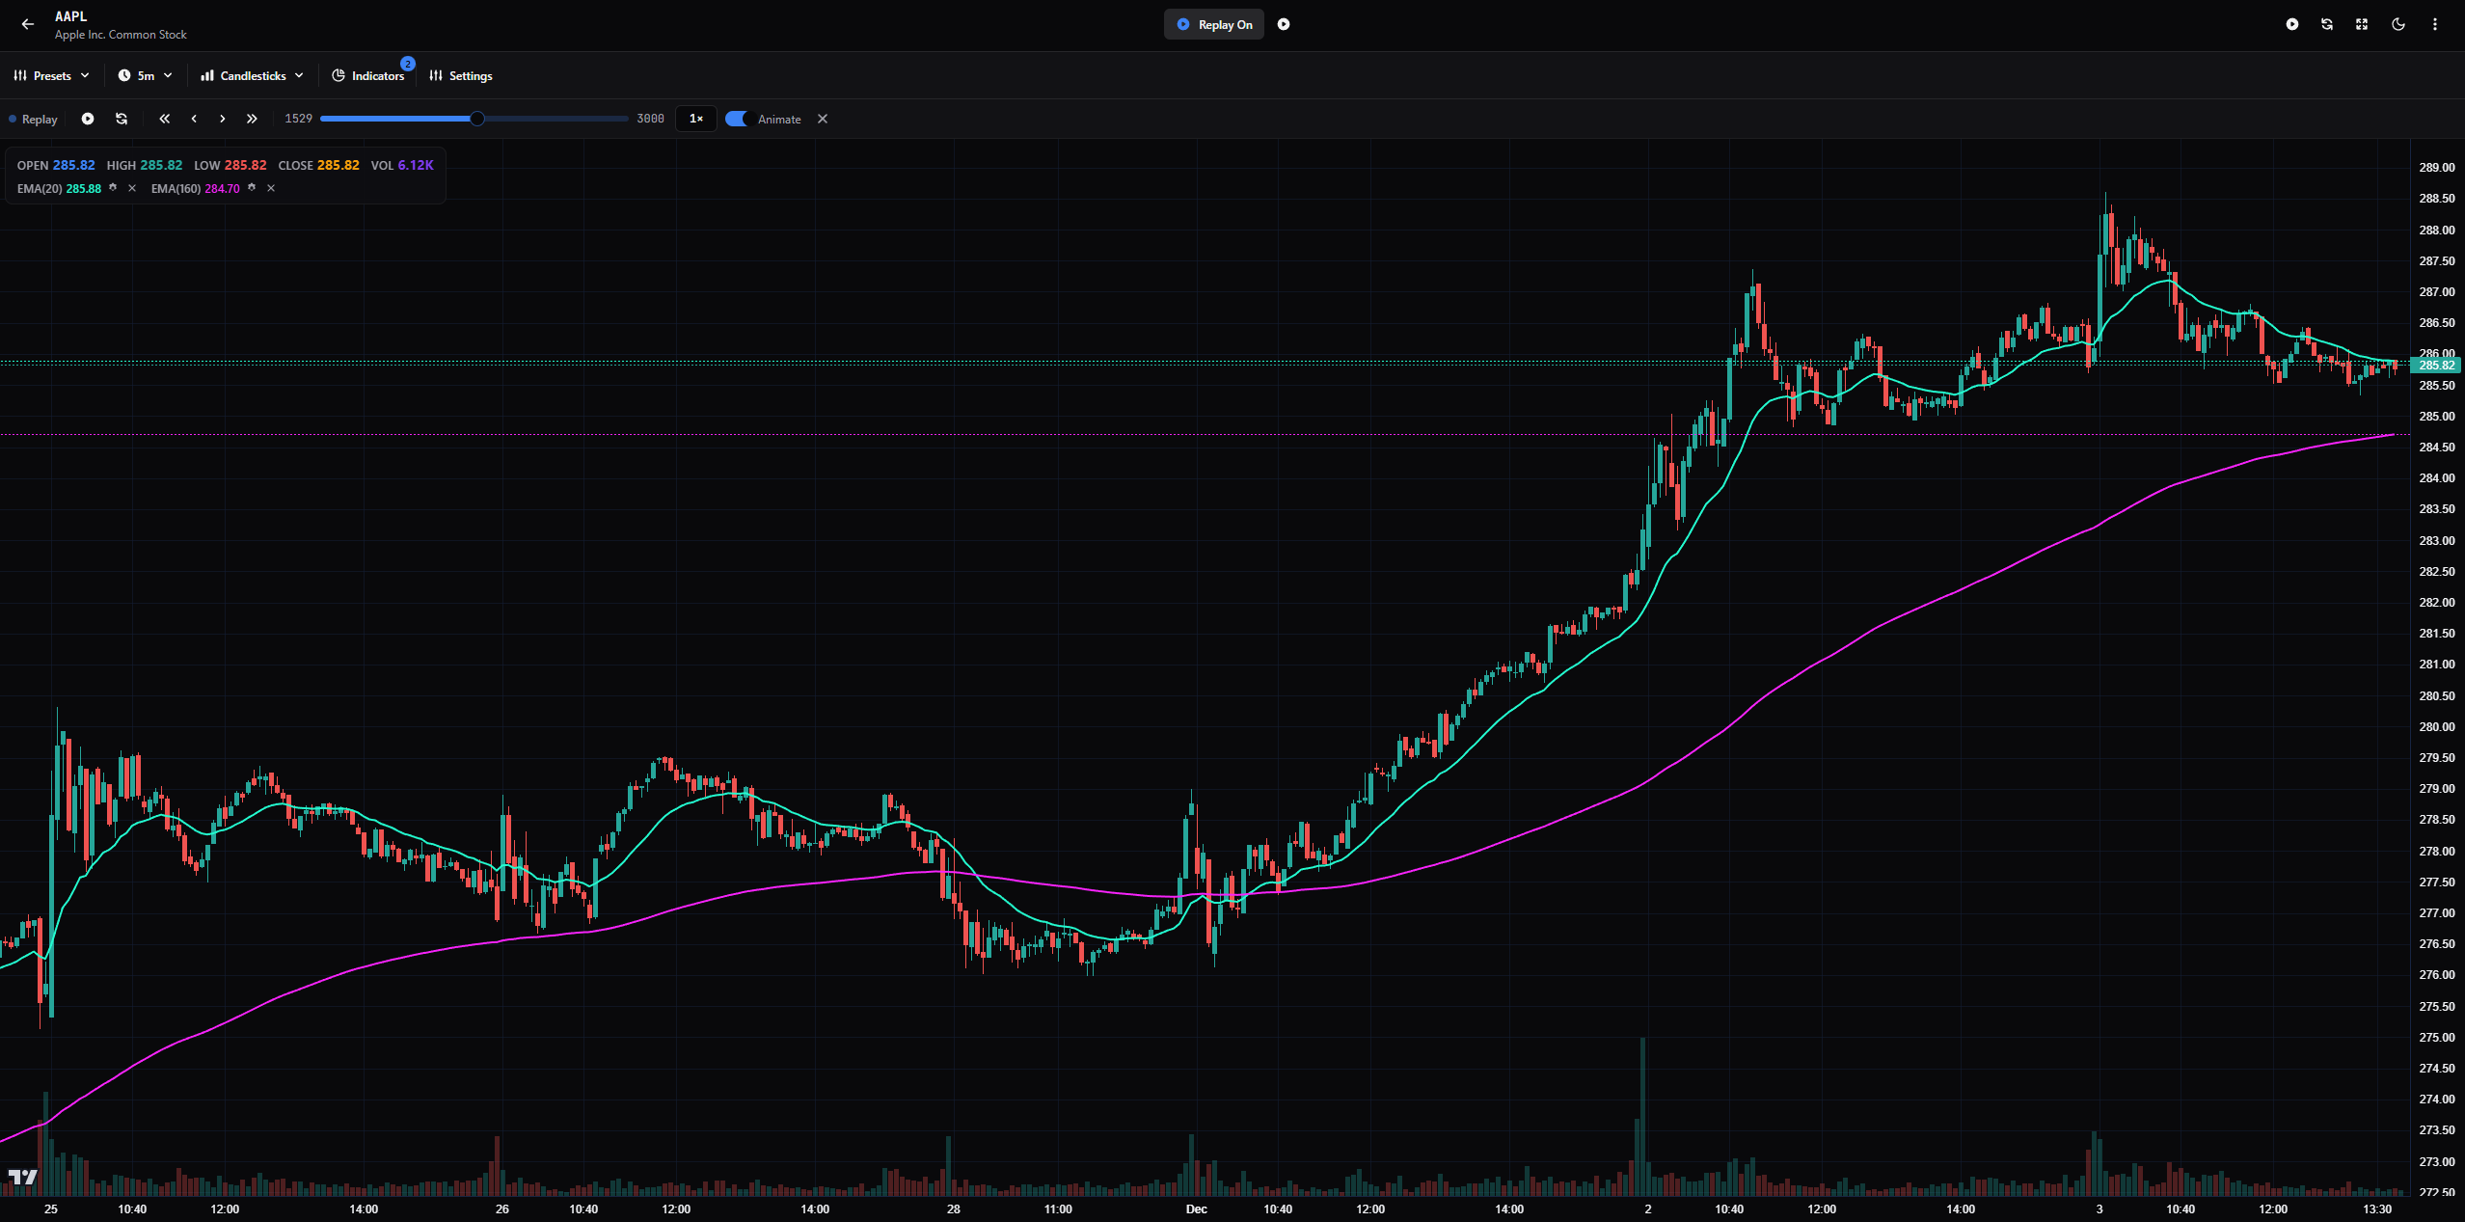
Task: Click the 1× replay speed button
Action: point(695,119)
